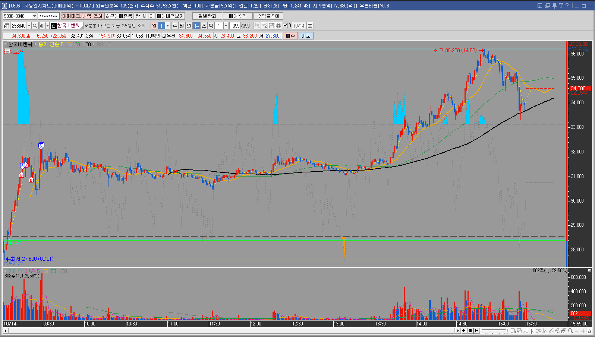Click the T font icon in title bar

point(561,6)
